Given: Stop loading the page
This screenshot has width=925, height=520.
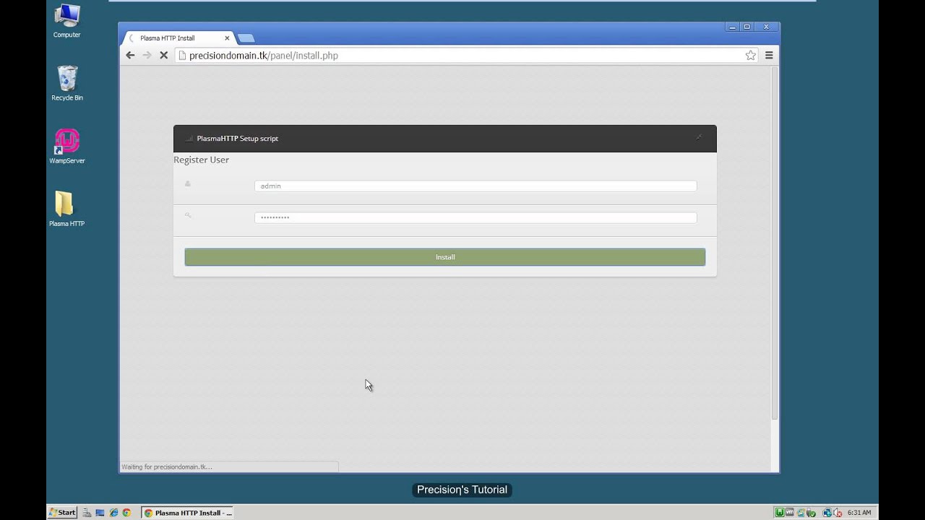Looking at the screenshot, I should click(x=164, y=55).
